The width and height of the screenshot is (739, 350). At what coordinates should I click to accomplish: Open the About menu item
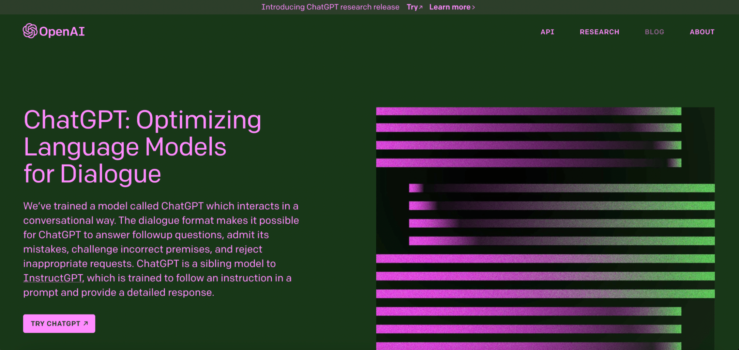[702, 32]
